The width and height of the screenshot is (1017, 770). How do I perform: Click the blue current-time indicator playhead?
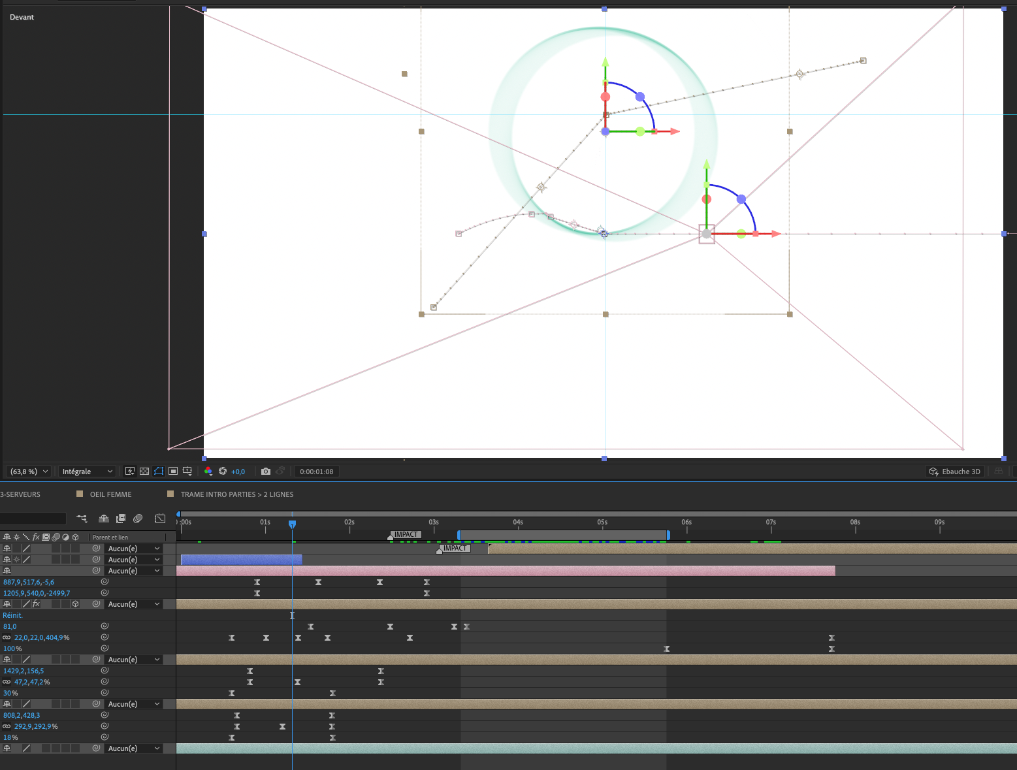(x=292, y=524)
